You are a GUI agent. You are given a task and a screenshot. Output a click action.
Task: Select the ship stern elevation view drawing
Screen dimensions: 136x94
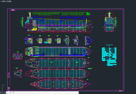coord(109,21)
